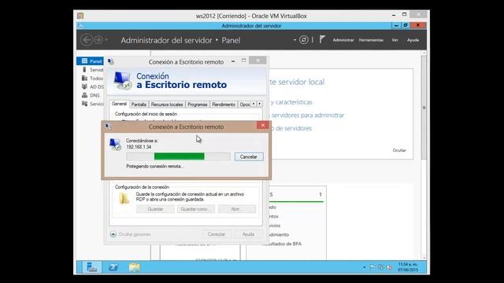
Task: Open add servidores para administrar link
Action: click(307, 115)
